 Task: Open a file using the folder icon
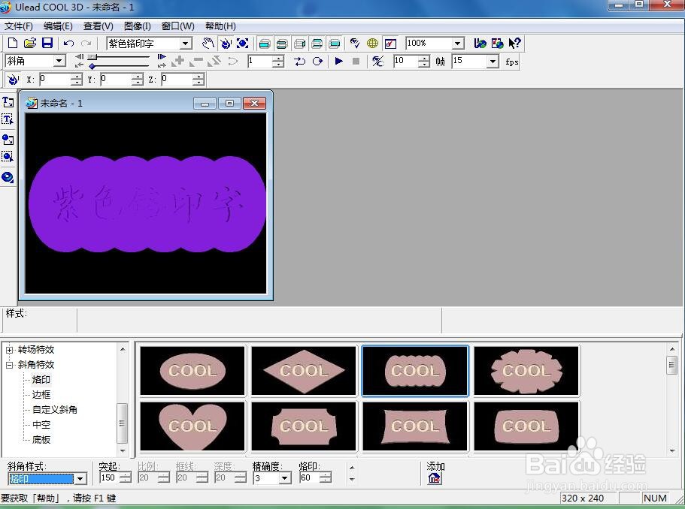[30, 44]
